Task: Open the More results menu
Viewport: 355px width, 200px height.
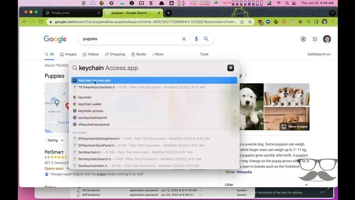Action: (x=158, y=54)
